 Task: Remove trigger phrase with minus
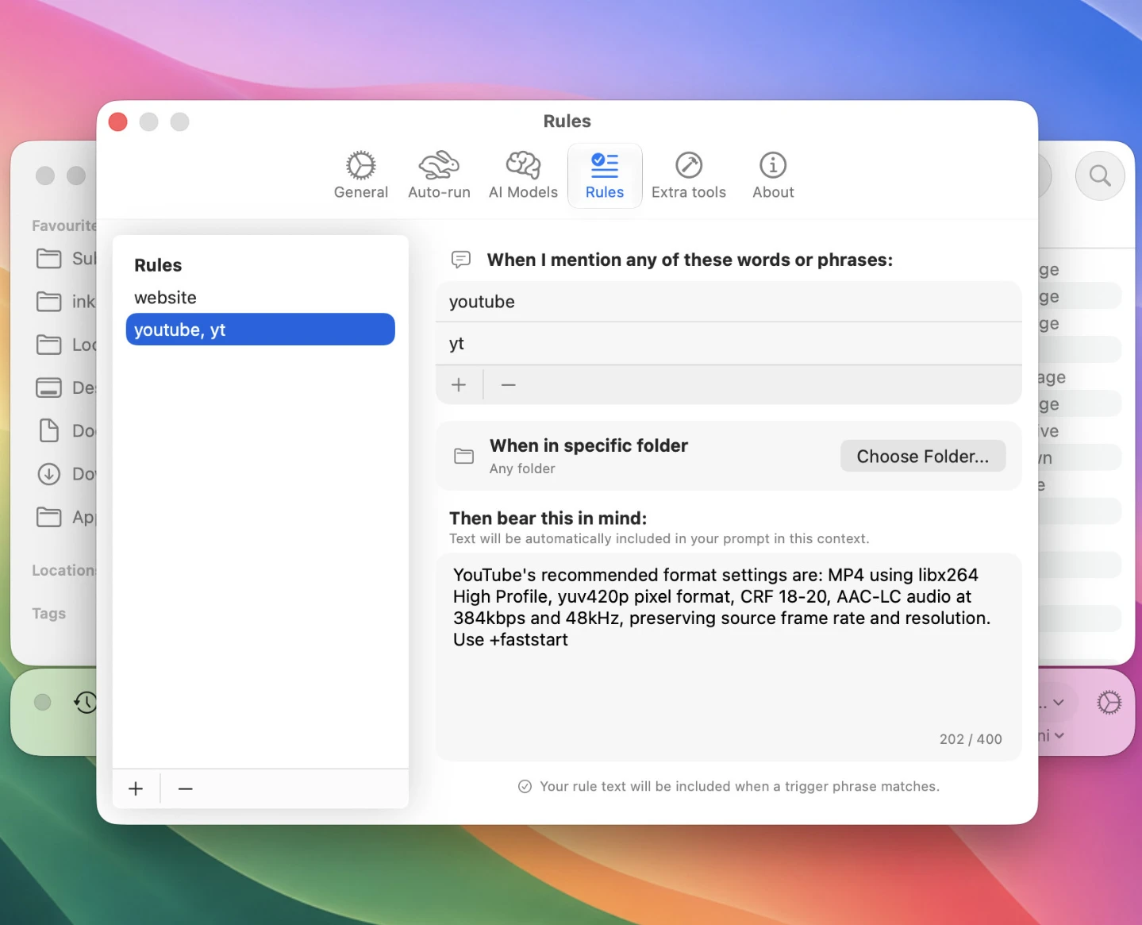(509, 385)
